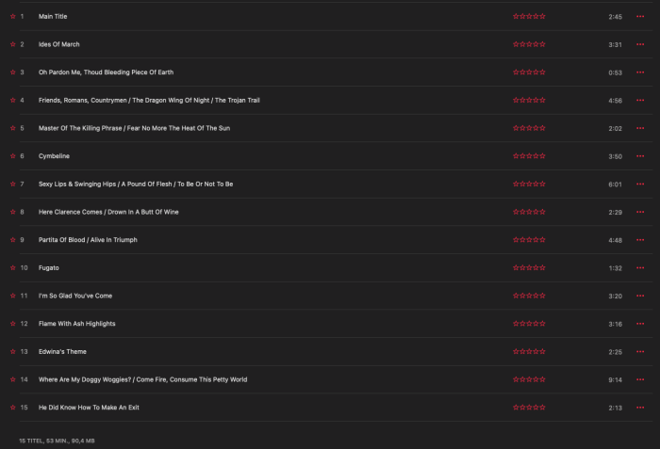
Task: Open more options menu for Fugato
Action: click(x=640, y=268)
